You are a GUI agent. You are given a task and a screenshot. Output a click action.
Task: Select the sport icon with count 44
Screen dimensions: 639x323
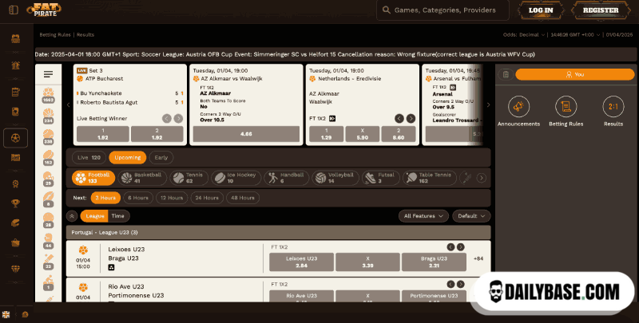[49, 241]
